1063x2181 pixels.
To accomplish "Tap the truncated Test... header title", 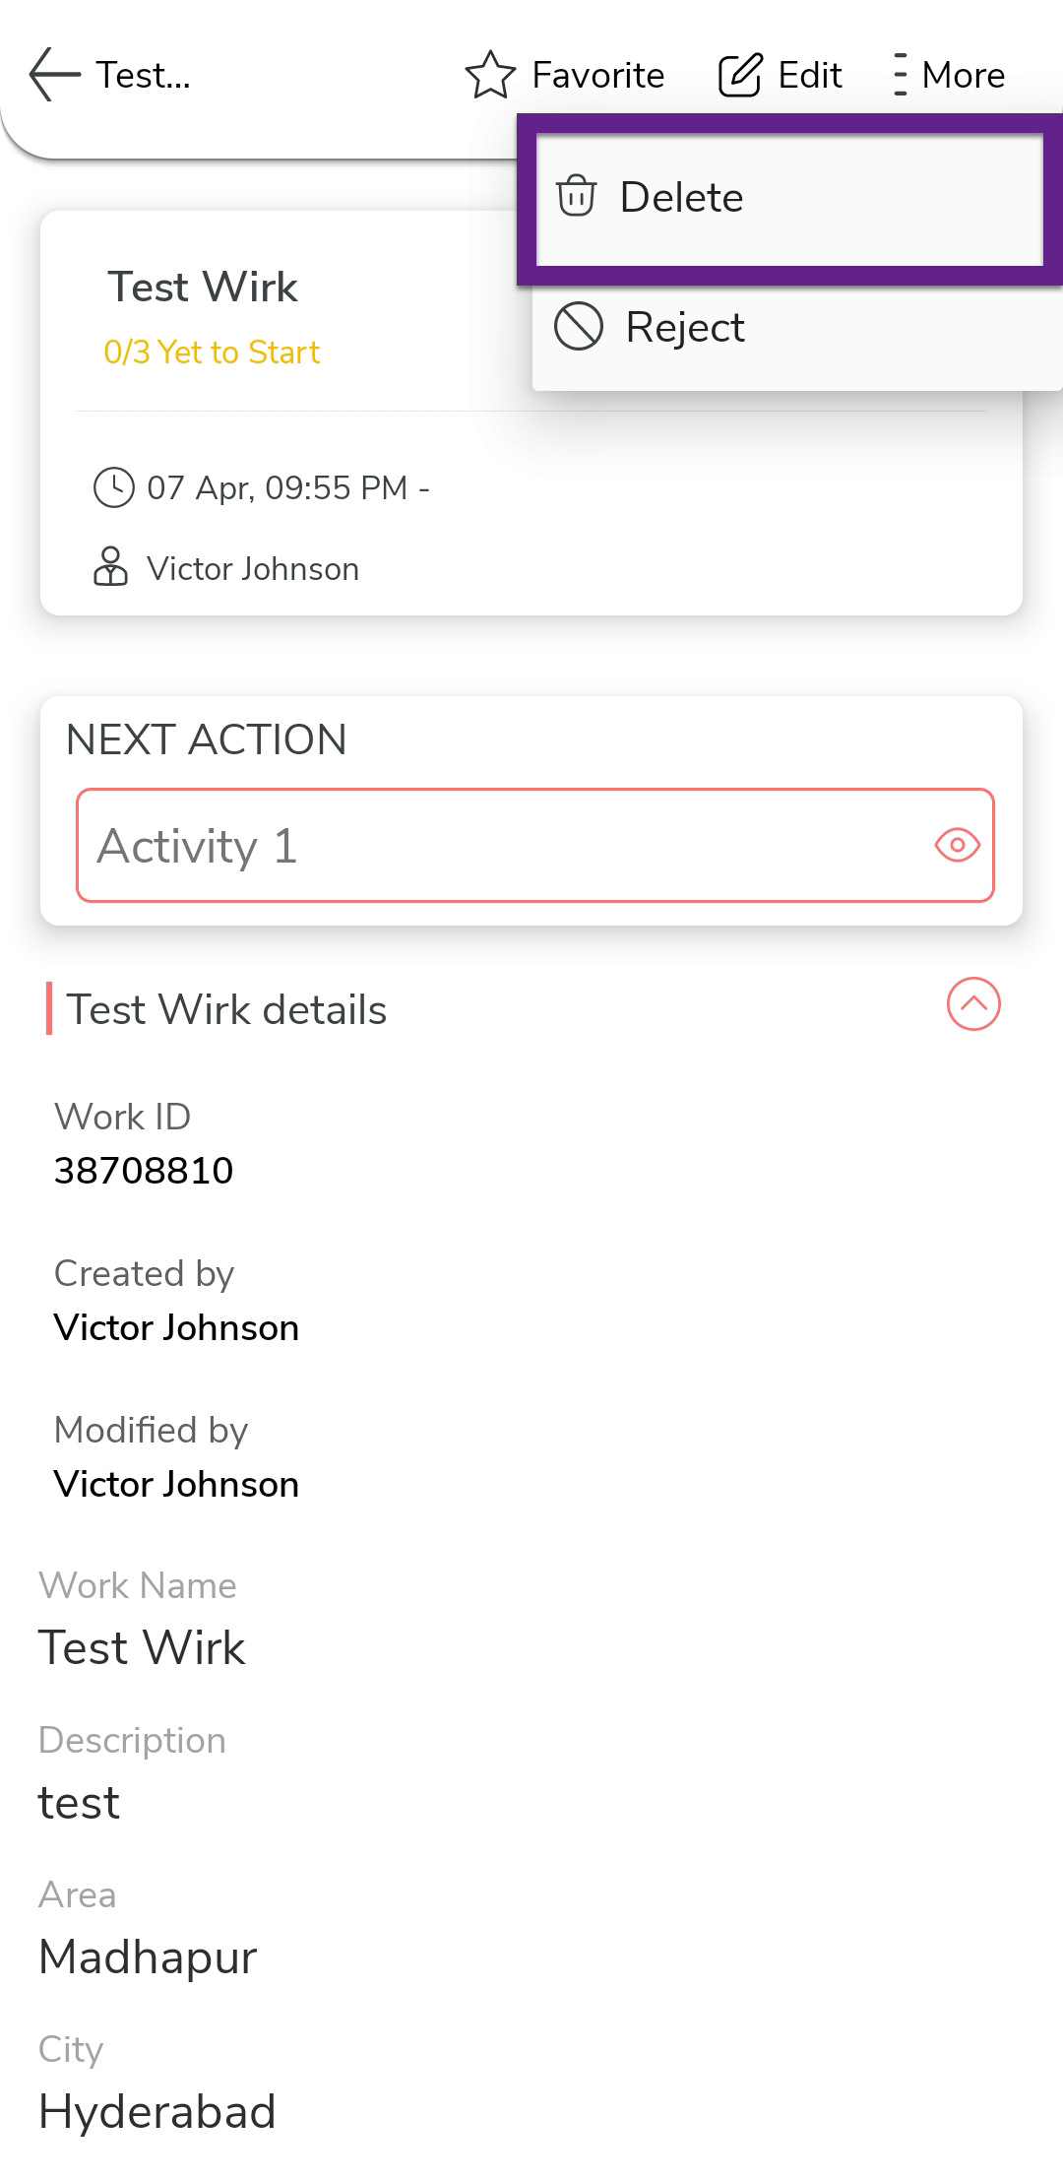I will click(x=144, y=75).
